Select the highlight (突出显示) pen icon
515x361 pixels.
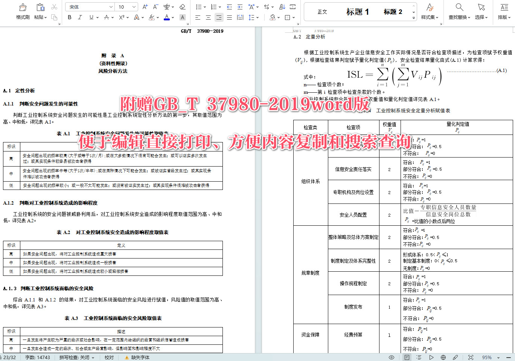click(152, 17)
